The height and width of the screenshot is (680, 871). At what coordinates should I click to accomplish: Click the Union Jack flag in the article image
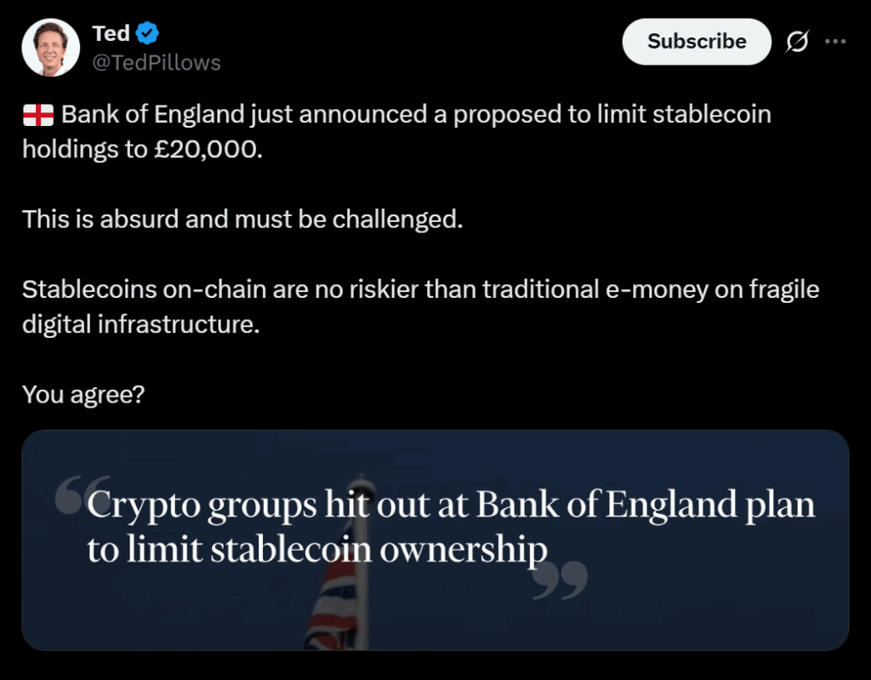tap(330, 611)
